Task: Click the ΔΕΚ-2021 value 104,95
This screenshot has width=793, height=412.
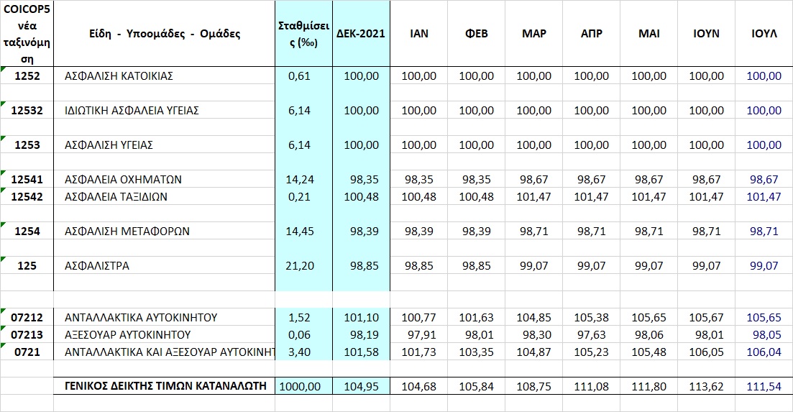Action: (x=361, y=386)
